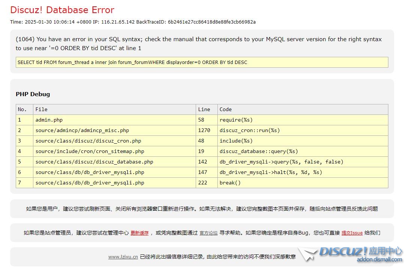Click the timestamp 2025-01-30 10:06:14 +0800
This screenshot has height=269, width=409.
(58, 22)
